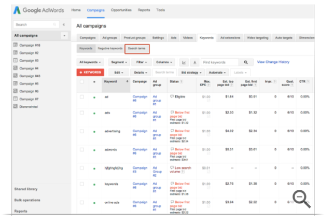
Task: Click the chart graph icon in toolbar
Action: 184,62
